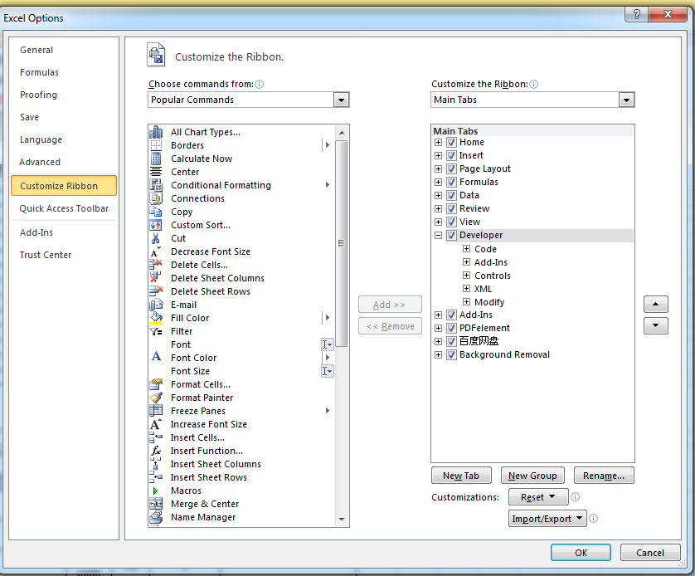Choose the Calculate Now calculator icon
This screenshot has height=576, width=695.
click(x=156, y=159)
